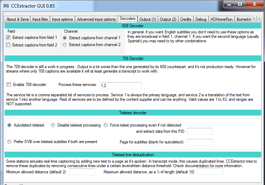
Task: Open the Debug tab
Action: click(x=201, y=19)
